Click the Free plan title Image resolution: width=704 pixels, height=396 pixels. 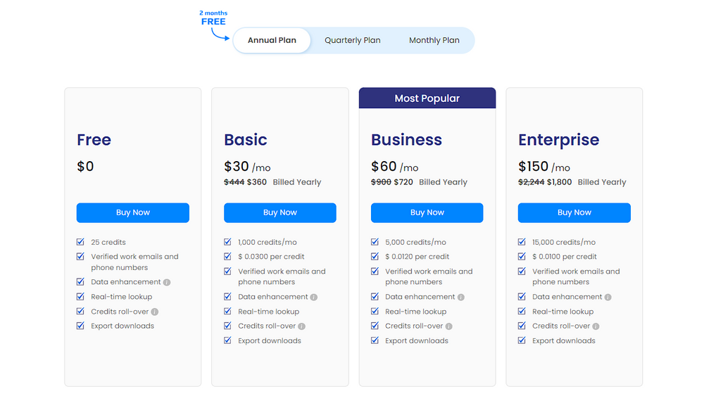tap(94, 139)
